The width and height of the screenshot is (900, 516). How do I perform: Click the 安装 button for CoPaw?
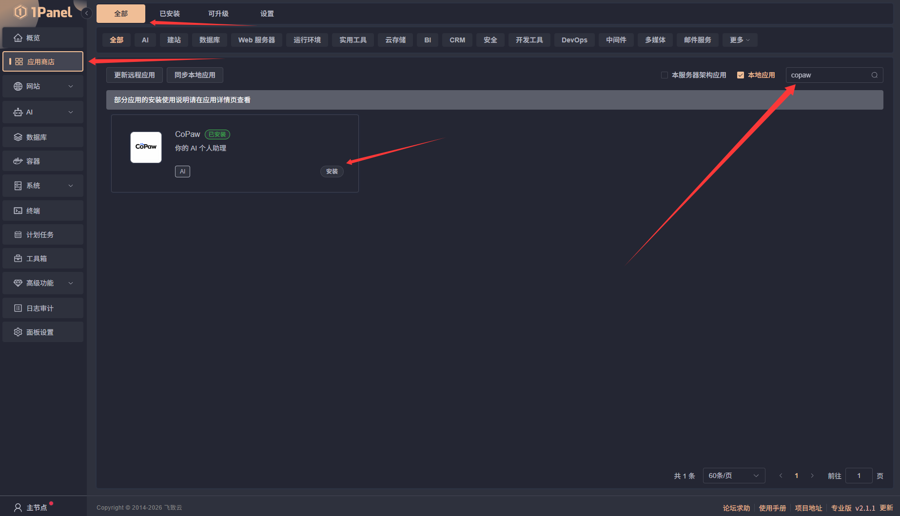pos(332,172)
